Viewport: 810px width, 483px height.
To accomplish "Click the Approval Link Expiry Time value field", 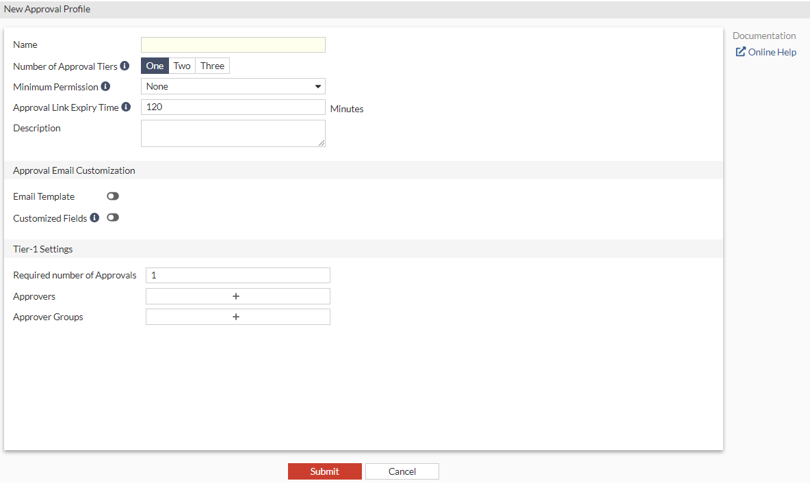I will click(x=233, y=107).
